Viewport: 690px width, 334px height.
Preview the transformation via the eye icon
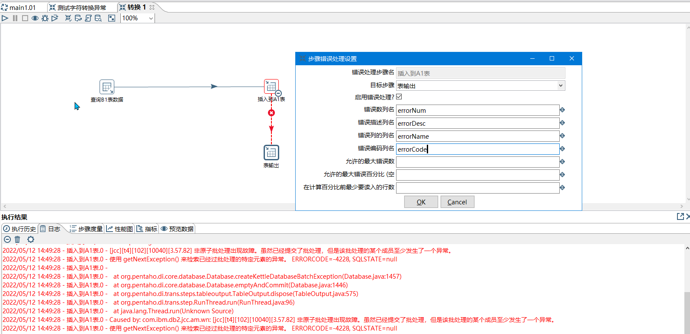(x=35, y=18)
